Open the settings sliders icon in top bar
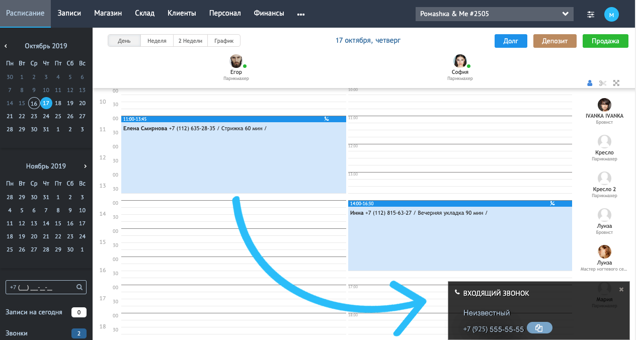 click(591, 15)
